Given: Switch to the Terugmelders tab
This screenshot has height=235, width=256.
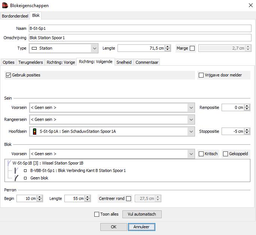Looking at the screenshot, I should tap(31, 62).
